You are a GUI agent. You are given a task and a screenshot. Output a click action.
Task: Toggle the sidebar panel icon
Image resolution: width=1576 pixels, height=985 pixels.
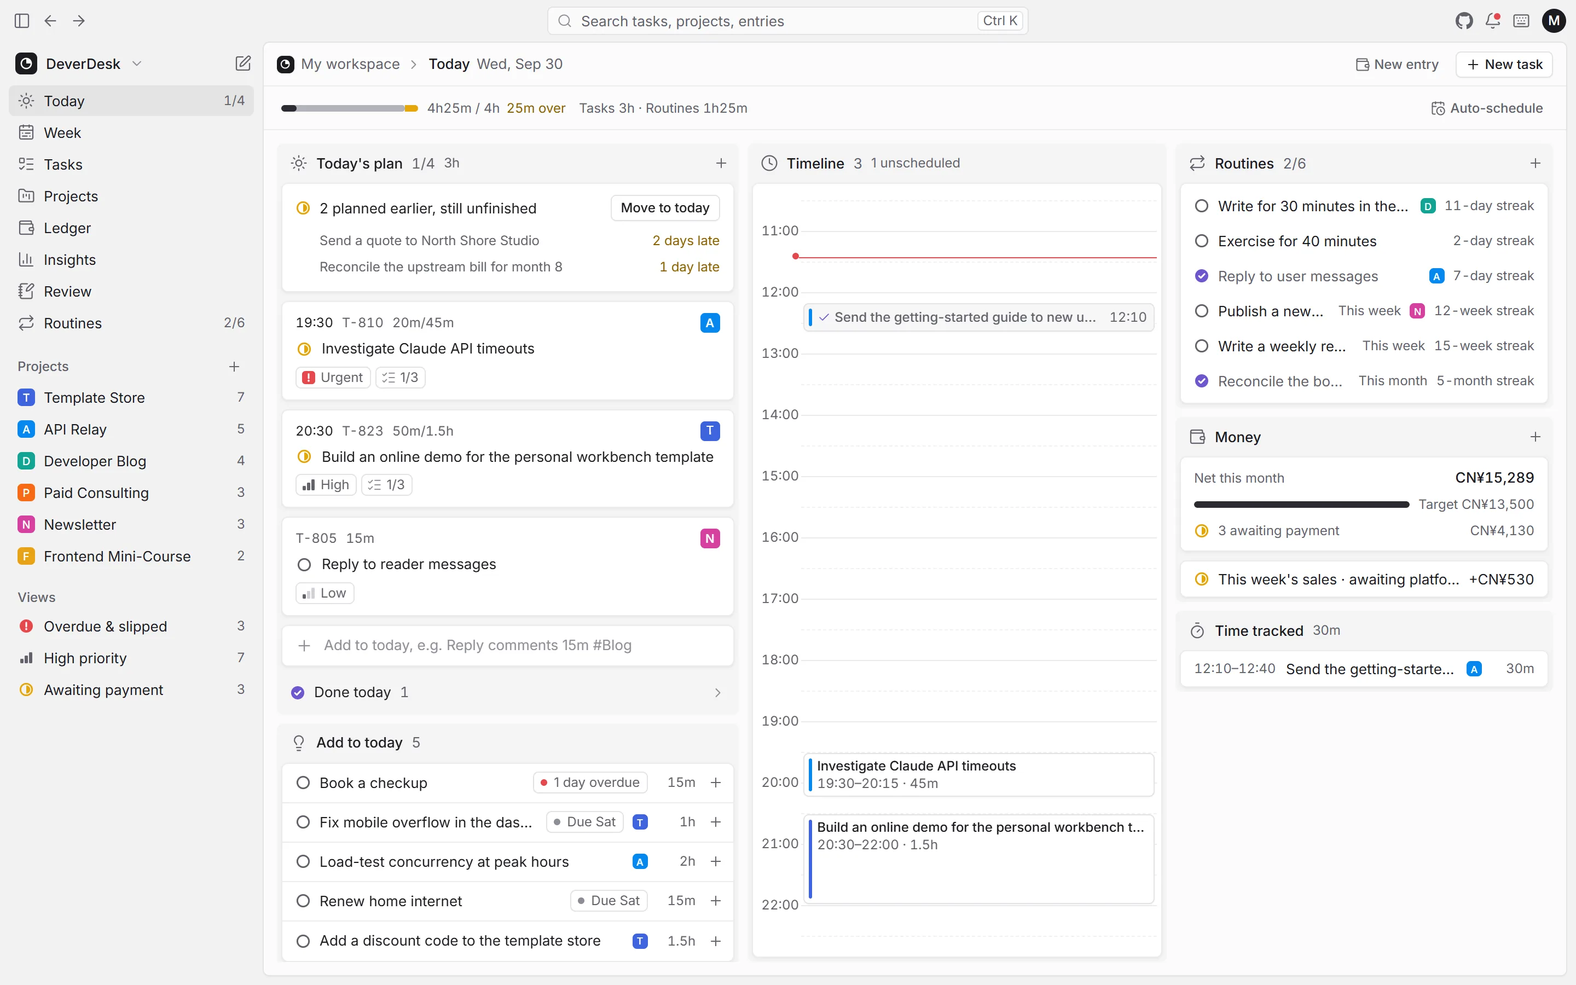tap(21, 21)
